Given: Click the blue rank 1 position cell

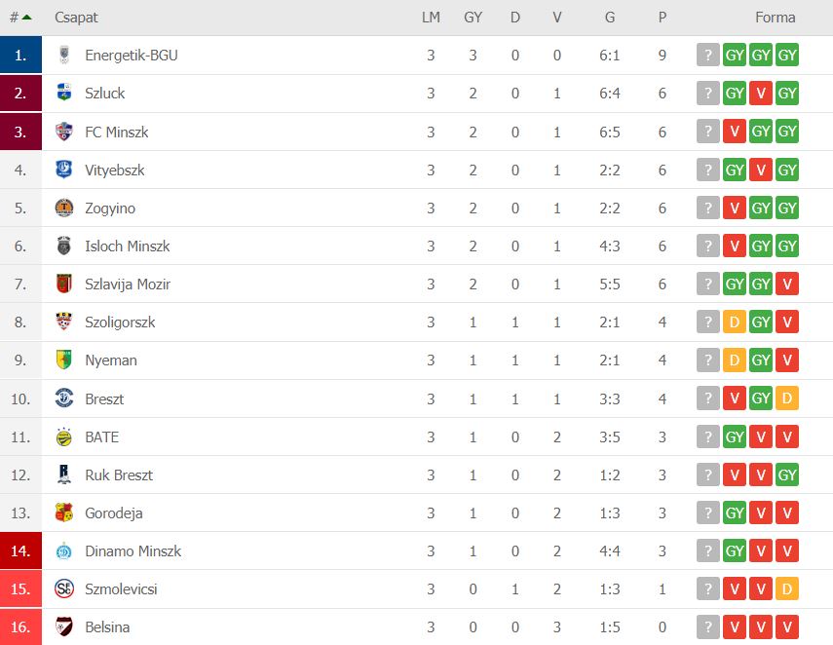Looking at the screenshot, I should 20,55.
